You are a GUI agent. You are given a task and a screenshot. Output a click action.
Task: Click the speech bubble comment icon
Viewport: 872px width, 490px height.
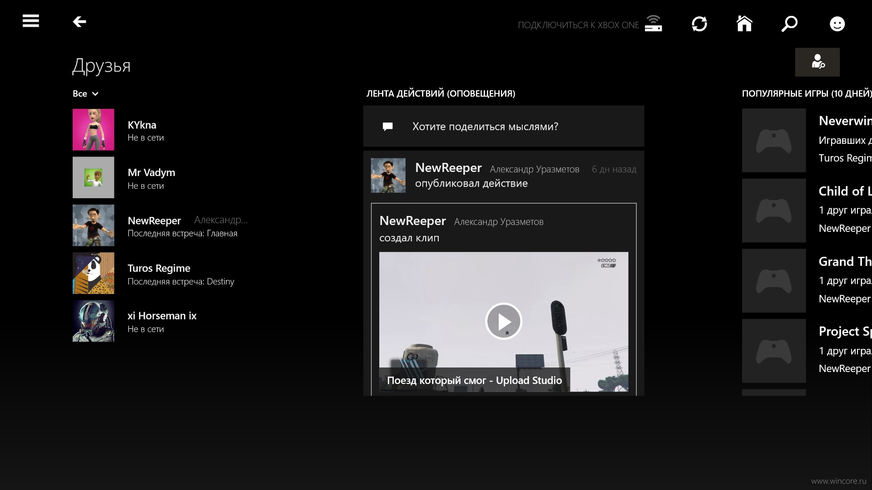(x=387, y=127)
